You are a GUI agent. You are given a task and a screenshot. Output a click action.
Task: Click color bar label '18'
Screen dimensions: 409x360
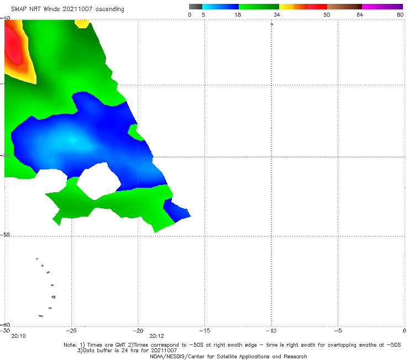tap(238, 14)
